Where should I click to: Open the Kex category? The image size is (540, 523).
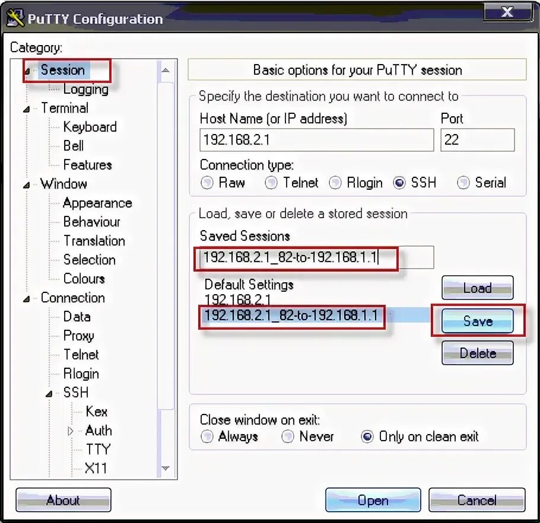pyautogui.click(x=97, y=412)
